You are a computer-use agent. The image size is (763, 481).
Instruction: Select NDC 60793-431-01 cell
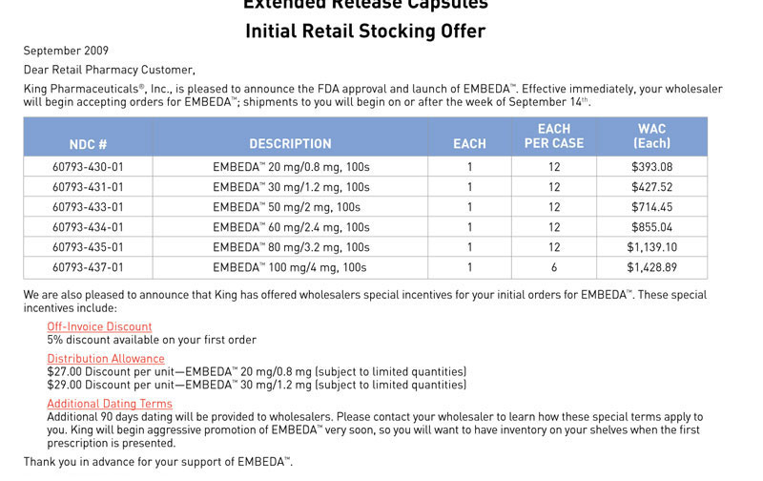(x=88, y=187)
